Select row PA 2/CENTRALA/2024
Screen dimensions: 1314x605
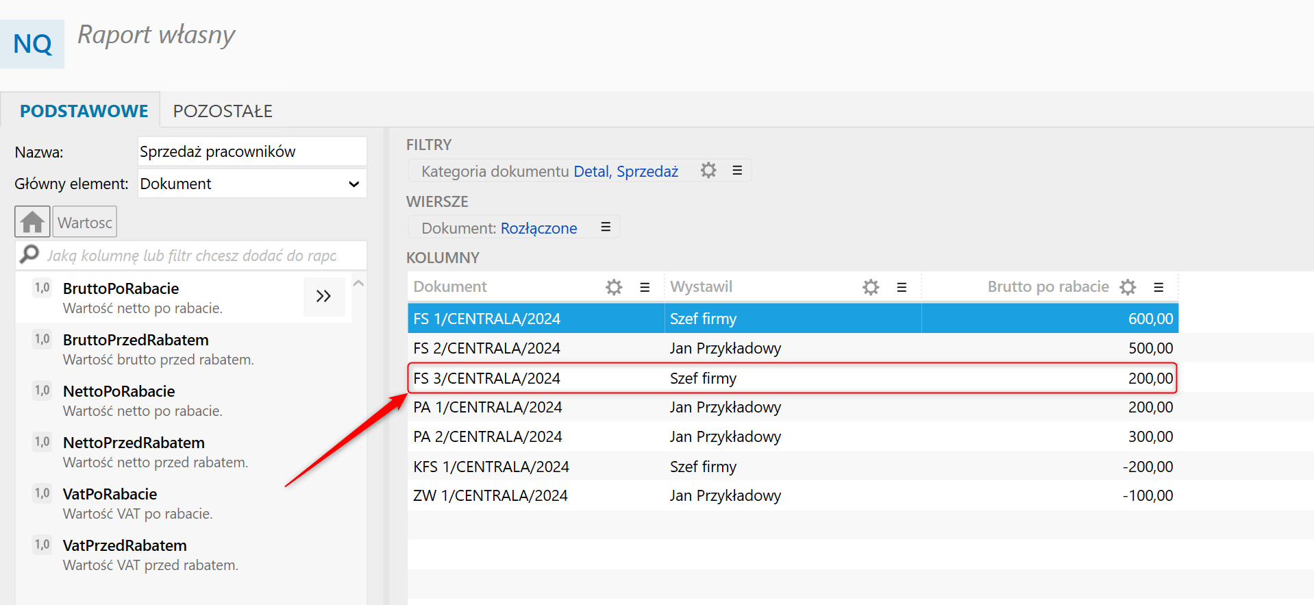[x=793, y=436]
